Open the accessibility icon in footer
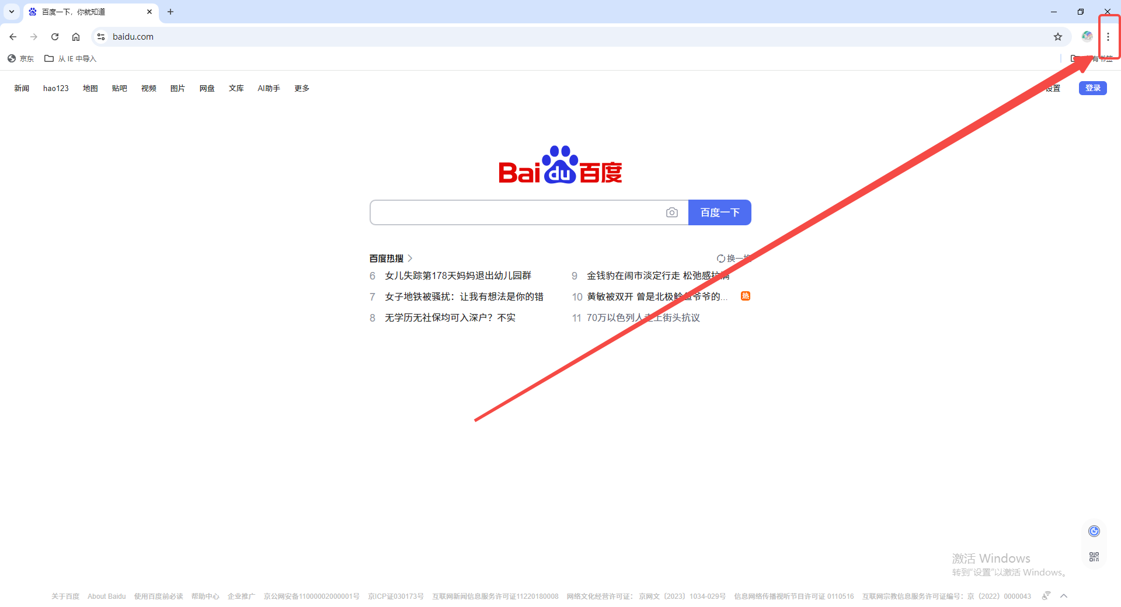This screenshot has width=1121, height=607. point(1046,595)
